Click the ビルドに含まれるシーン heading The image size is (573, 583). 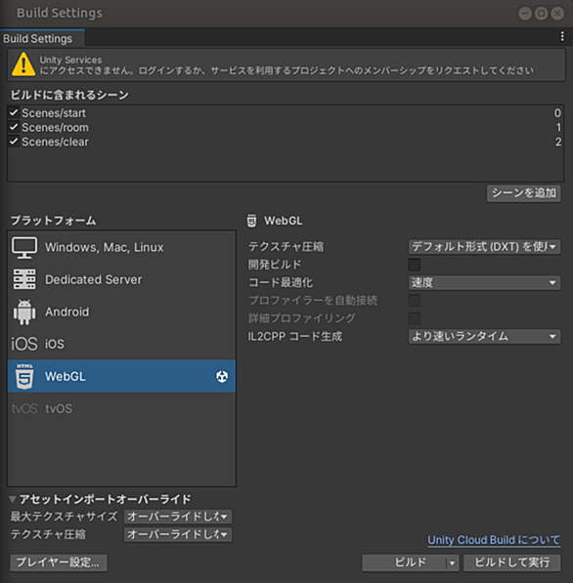[69, 95]
